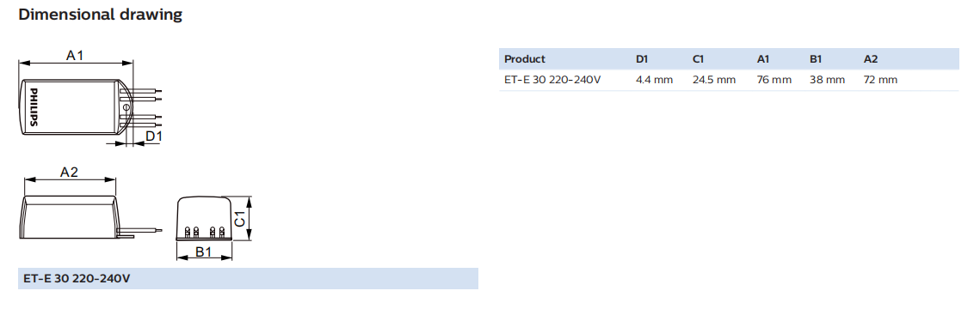This screenshot has height=309, width=980.
Task: Click the A2 column header in table
Action: (x=871, y=59)
